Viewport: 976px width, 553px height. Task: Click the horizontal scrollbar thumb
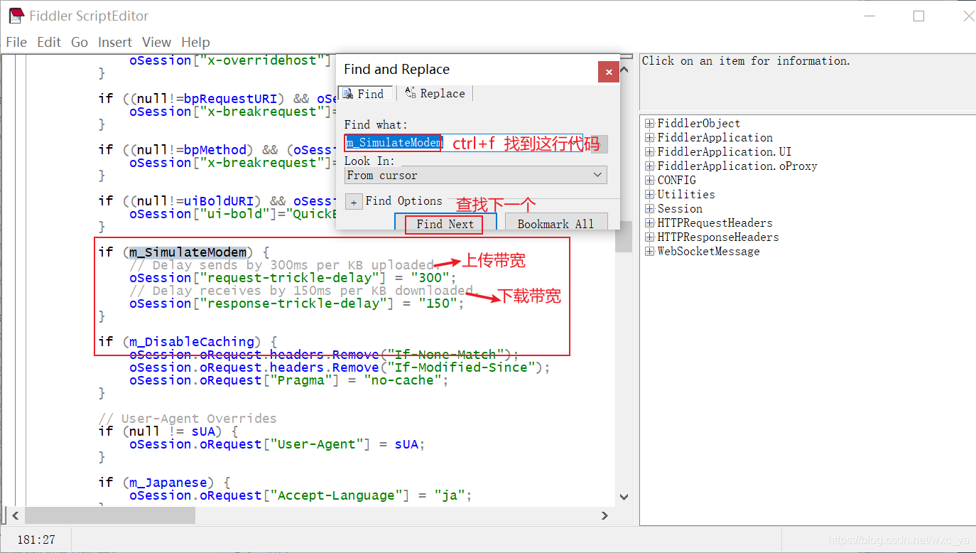[110, 515]
